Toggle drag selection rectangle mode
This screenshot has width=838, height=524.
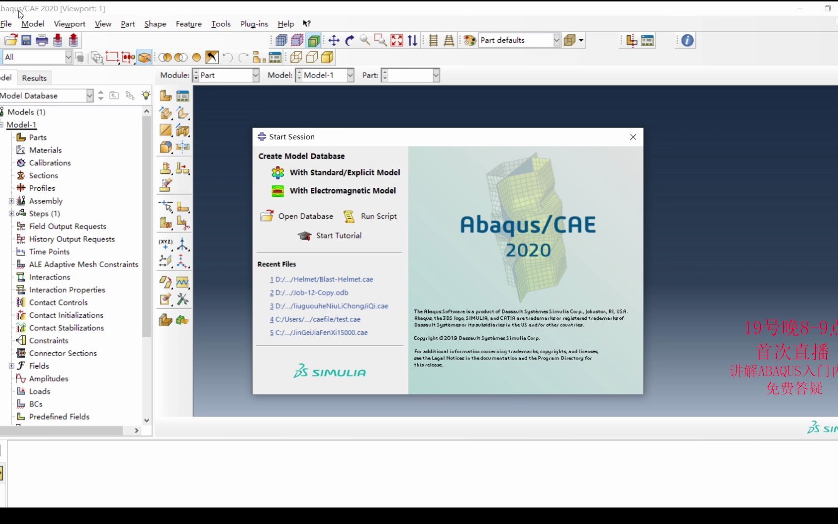pos(112,57)
